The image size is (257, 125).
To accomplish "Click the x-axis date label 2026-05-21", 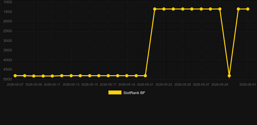I will click(x=145, y=85).
